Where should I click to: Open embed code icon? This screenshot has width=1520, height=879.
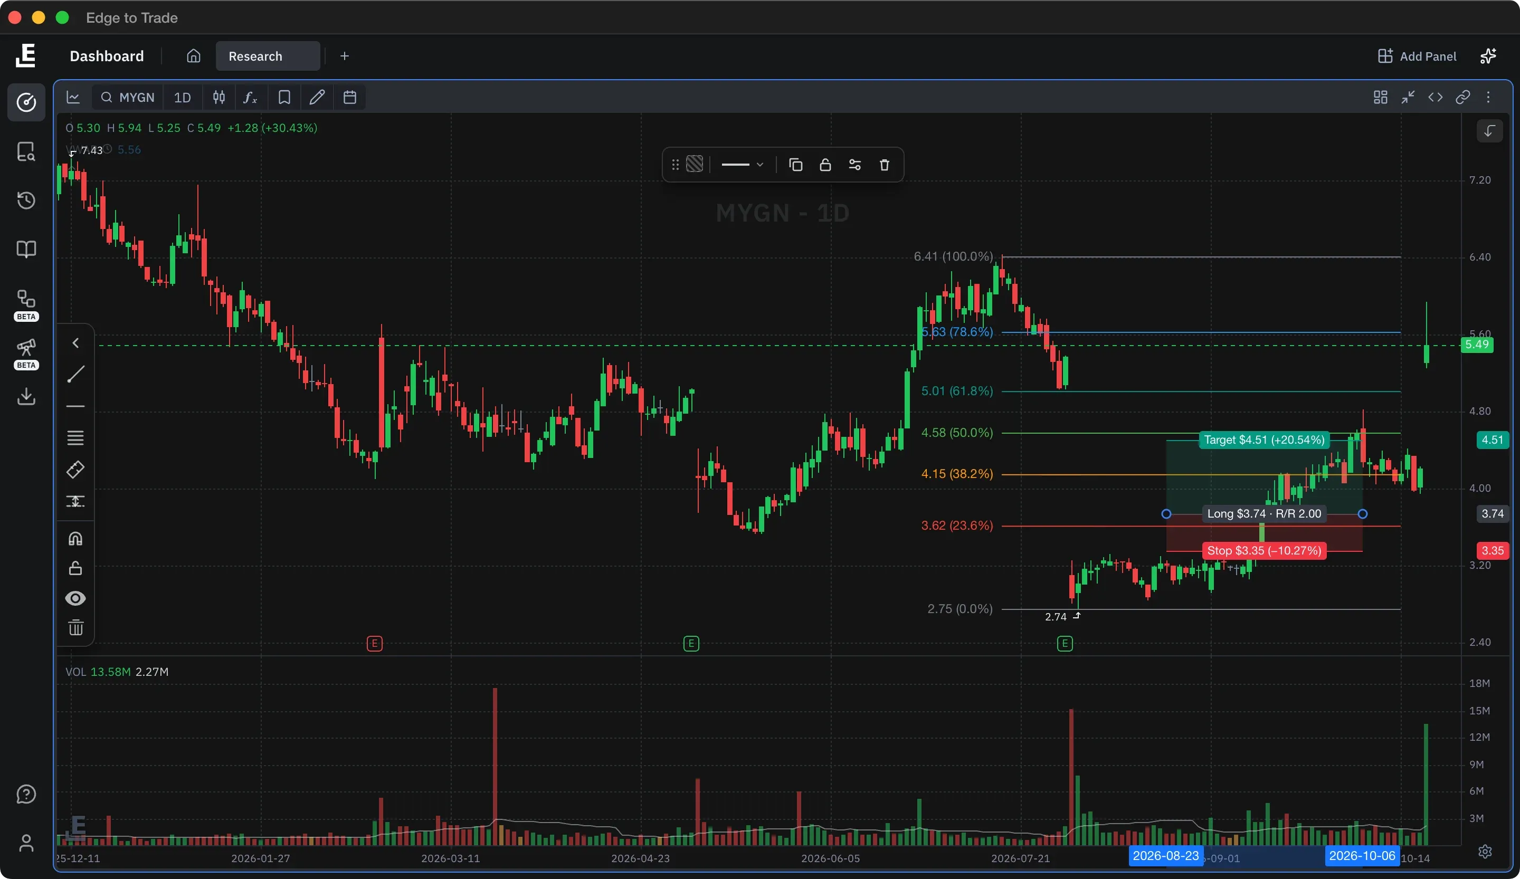[1435, 97]
